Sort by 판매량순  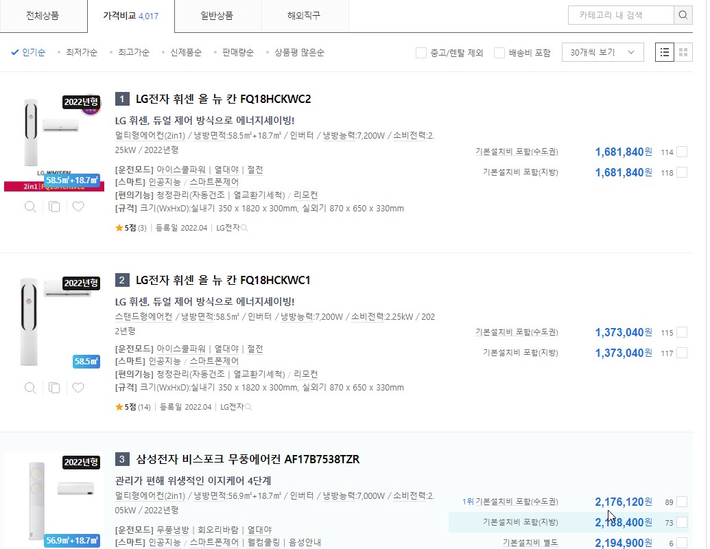coord(238,53)
